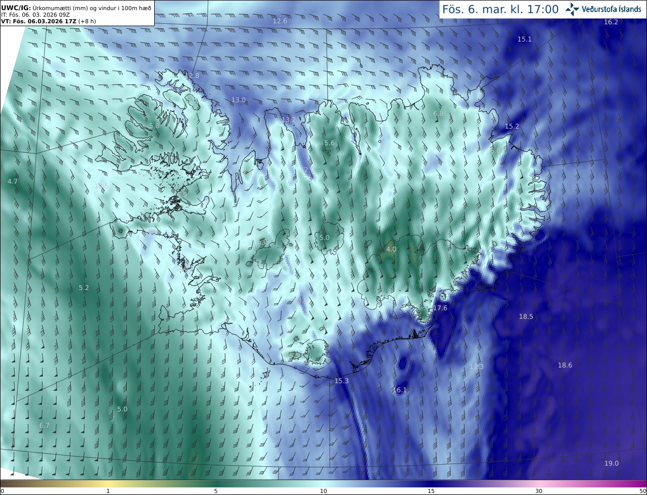Image resolution: width=647 pixels, height=495 pixels.
Task: Click the 12.8 value on the map
Action: click(192, 75)
